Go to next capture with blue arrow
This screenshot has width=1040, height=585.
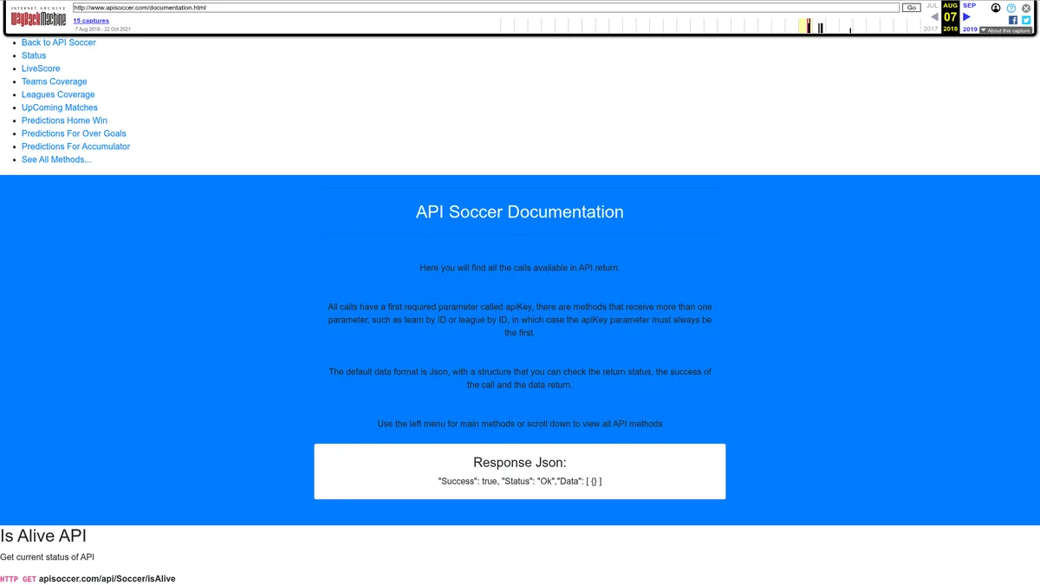coord(967,16)
